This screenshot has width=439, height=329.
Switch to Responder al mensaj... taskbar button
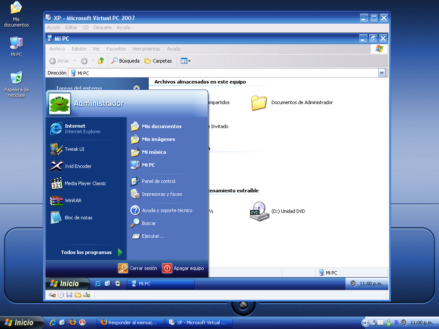coord(130,323)
